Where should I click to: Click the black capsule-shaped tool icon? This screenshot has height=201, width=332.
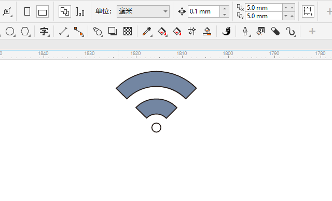click(275, 32)
